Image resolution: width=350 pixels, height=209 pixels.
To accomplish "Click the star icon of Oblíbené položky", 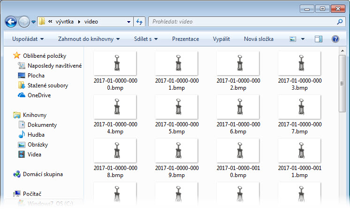I will (16, 55).
